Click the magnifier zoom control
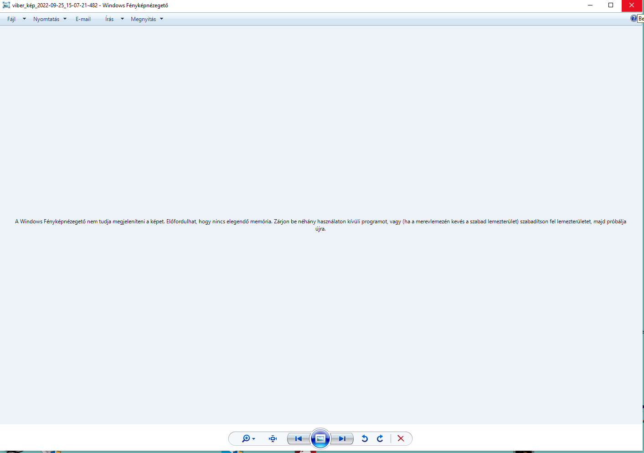This screenshot has height=453, width=644. (248, 438)
